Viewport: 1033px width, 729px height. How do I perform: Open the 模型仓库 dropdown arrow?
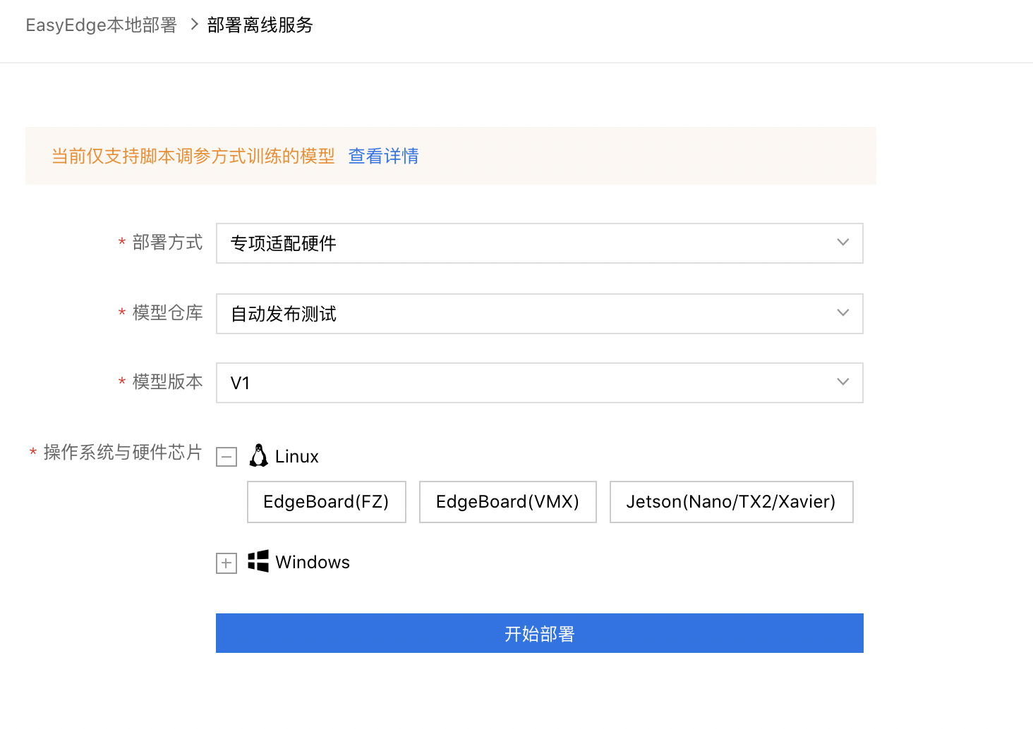coord(842,313)
